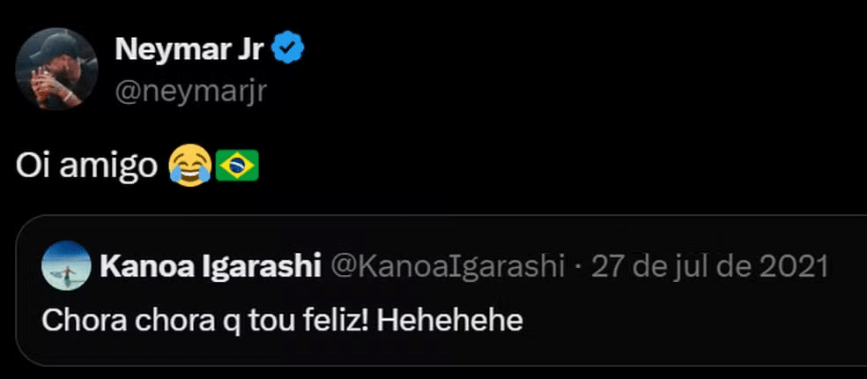Click the blue verified badge
The image size is (867, 379).
tap(288, 51)
